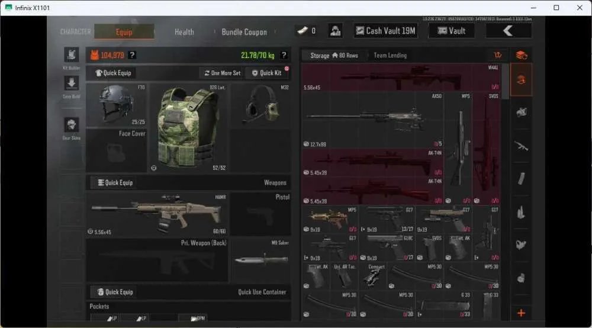Viewport: 592px width, 328px height.
Task: Select the GL8C pistol in storage
Action: tap(387, 248)
